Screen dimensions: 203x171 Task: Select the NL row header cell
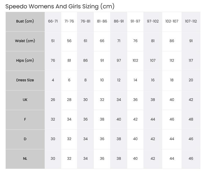tap(25, 159)
